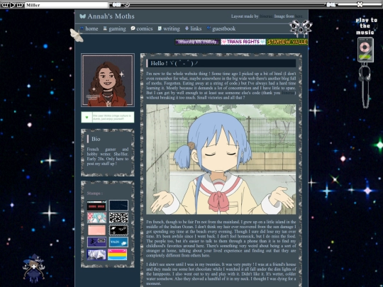Open the links page
This screenshot has height=287, width=383.
196,28
